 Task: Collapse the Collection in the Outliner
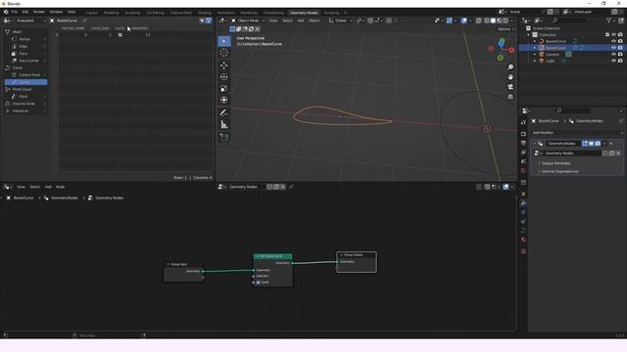click(528, 35)
